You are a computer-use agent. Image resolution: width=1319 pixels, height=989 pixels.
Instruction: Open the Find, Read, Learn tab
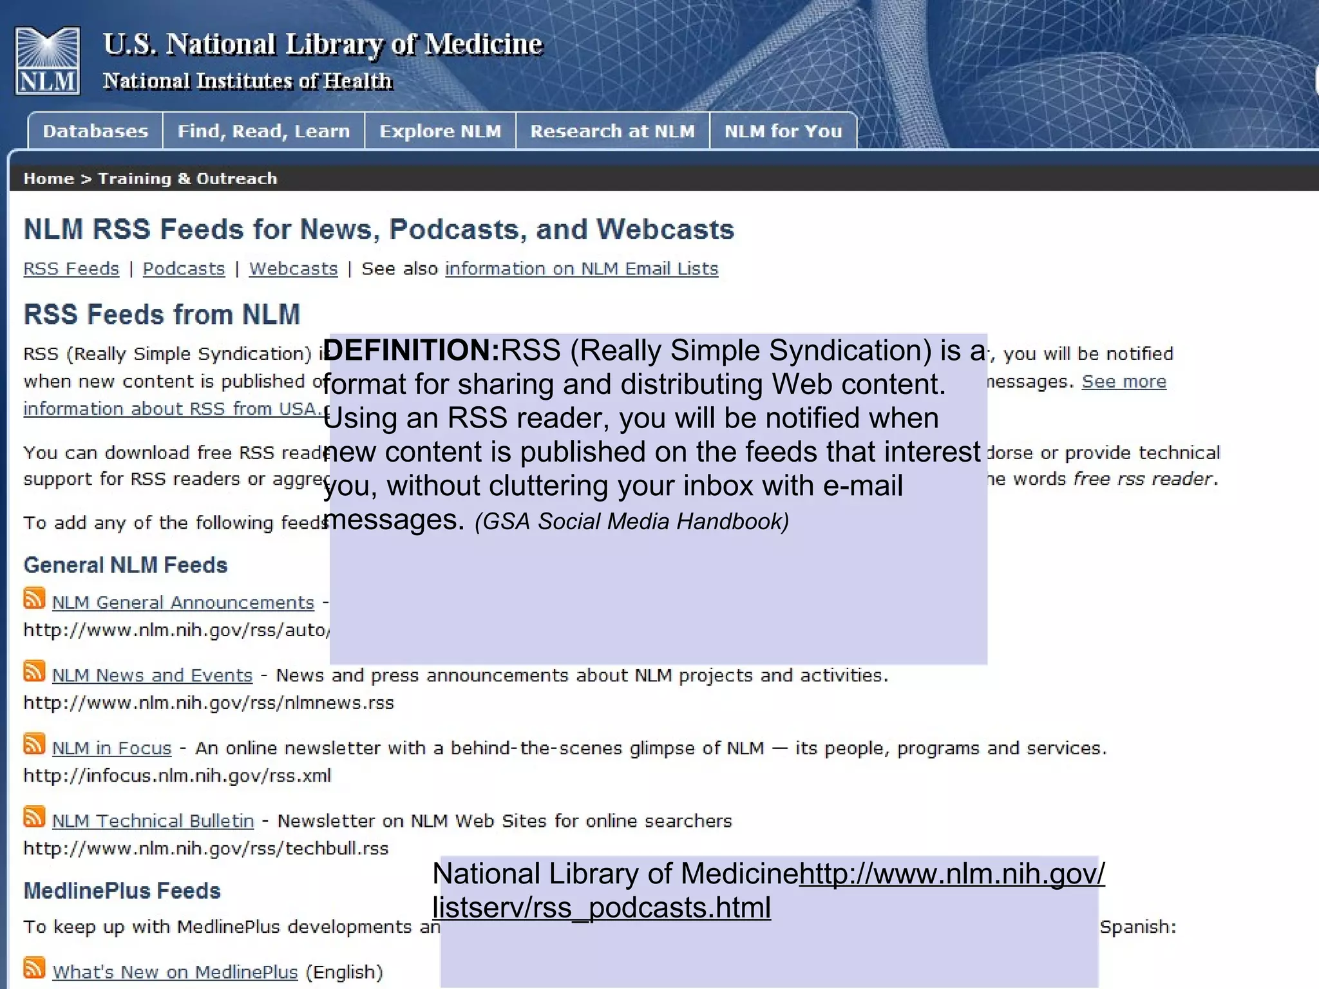pos(263,131)
